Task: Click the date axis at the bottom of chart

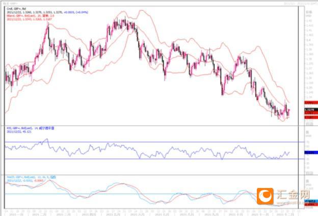Action: coord(151,213)
